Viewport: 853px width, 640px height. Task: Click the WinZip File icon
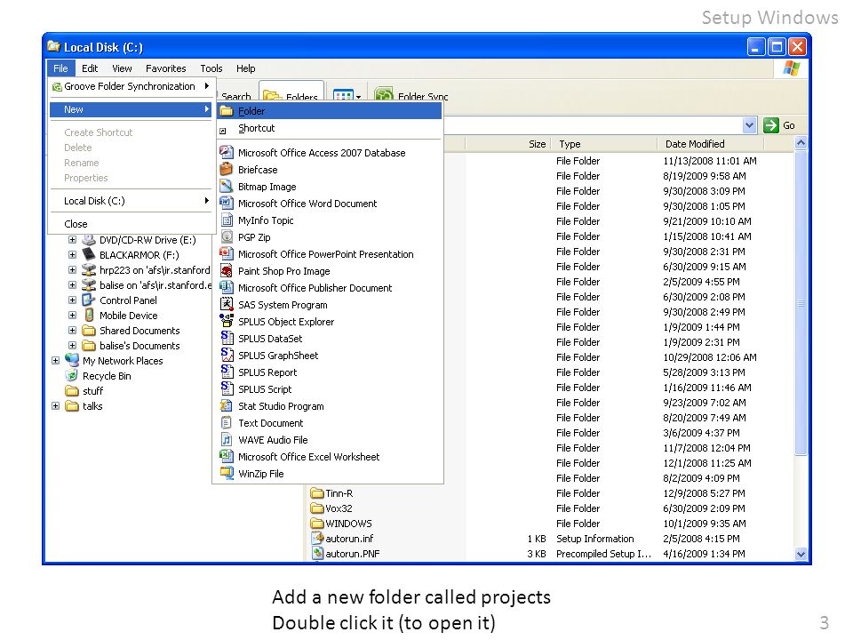[x=227, y=473]
